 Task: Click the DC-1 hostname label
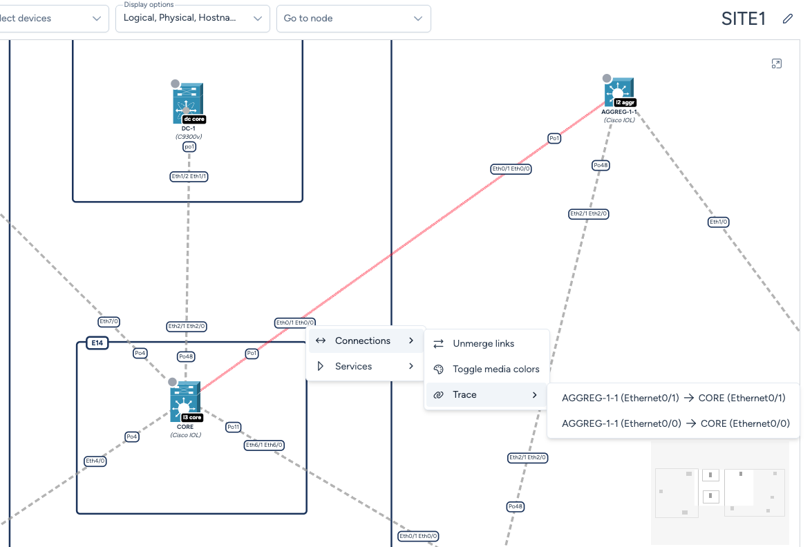tap(189, 128)
